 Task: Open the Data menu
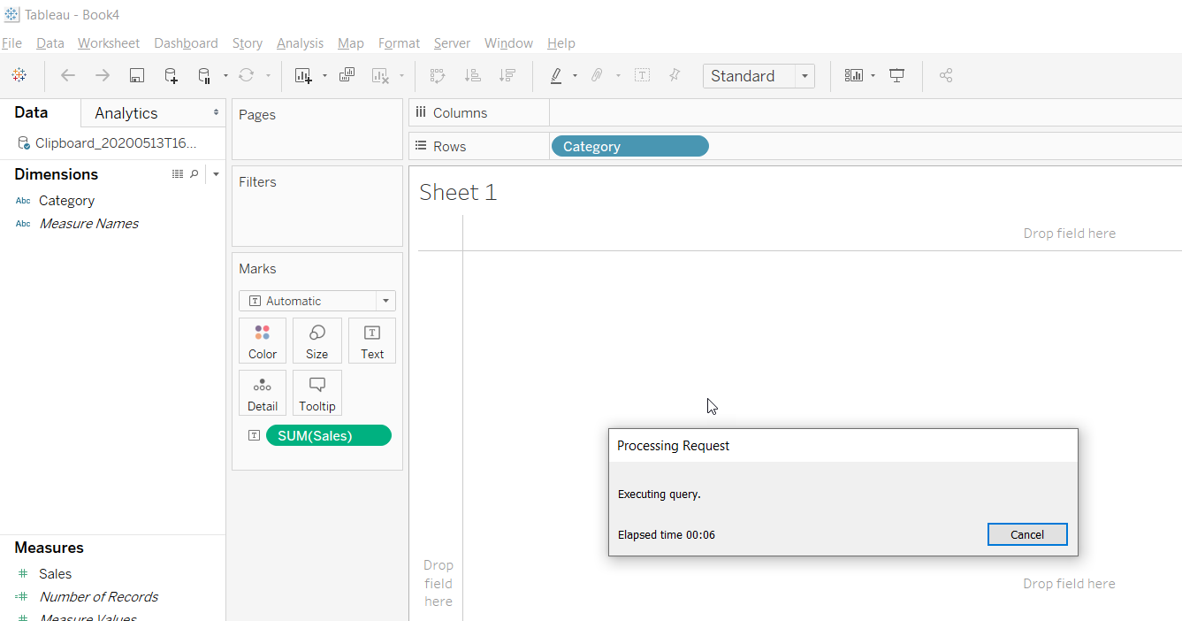(50, 43)
